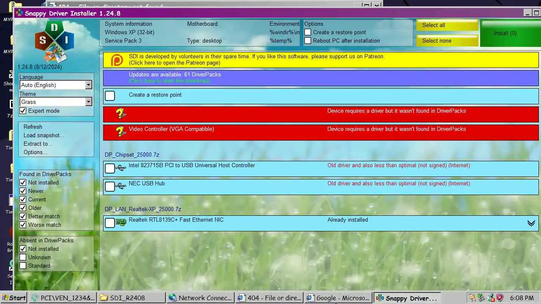Click the Type: desktop text
541x304 pixels.
pyautogui.click(x=205, y=41)
